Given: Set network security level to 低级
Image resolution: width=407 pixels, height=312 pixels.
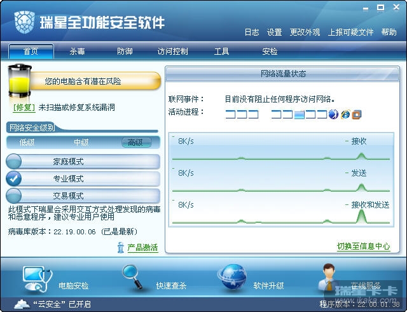Looking at the screenshot, I should tap(27, 142).
